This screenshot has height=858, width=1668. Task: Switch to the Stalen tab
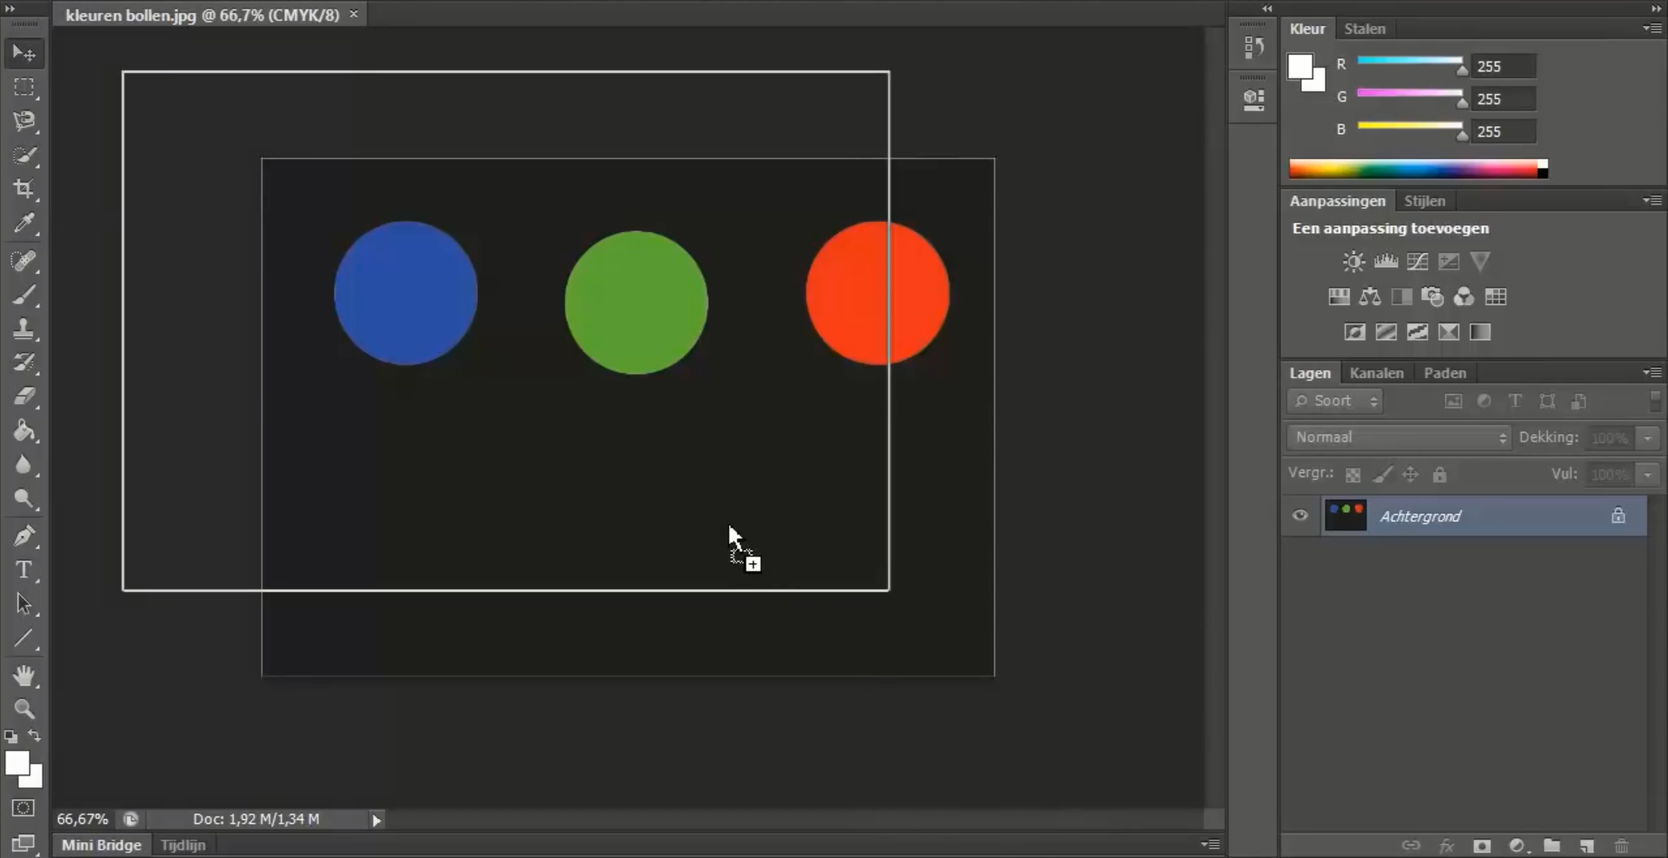tap(1365, 29)
